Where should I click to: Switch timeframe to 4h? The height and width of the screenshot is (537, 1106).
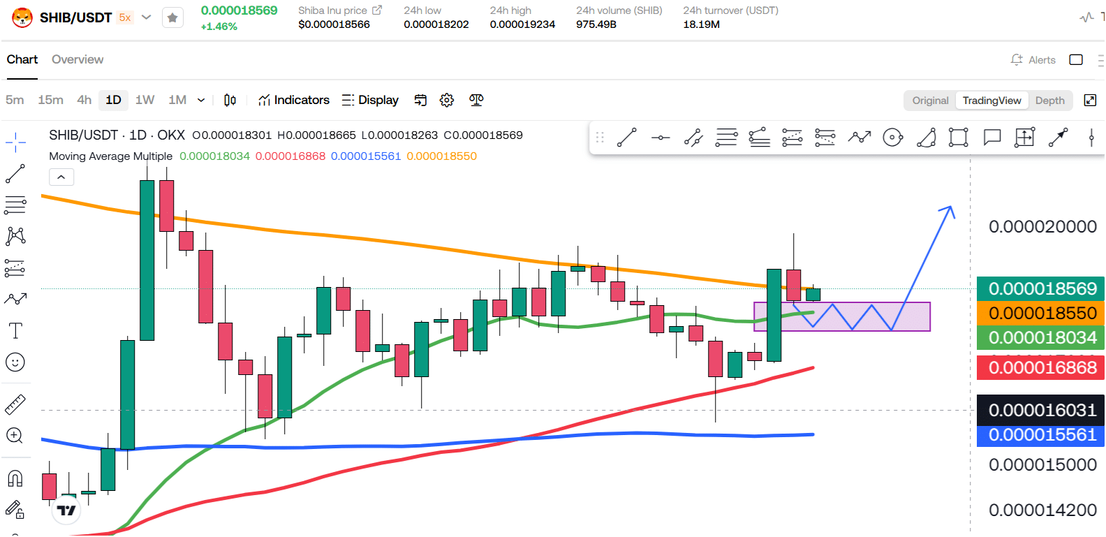click(x=84, y=100)
